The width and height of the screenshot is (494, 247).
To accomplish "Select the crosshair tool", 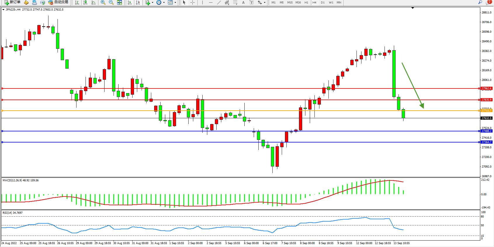I will 192,2.
